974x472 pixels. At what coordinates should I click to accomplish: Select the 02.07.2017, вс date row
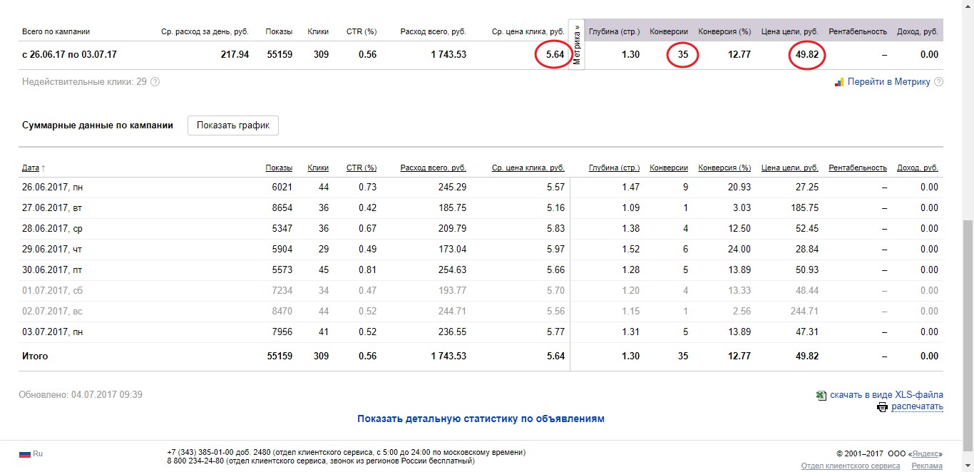pyautogui.click(x=481, y=311)
